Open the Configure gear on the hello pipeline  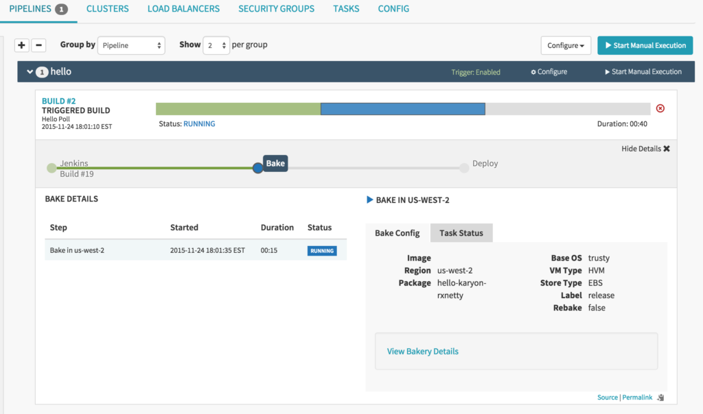tap(549, 71)
